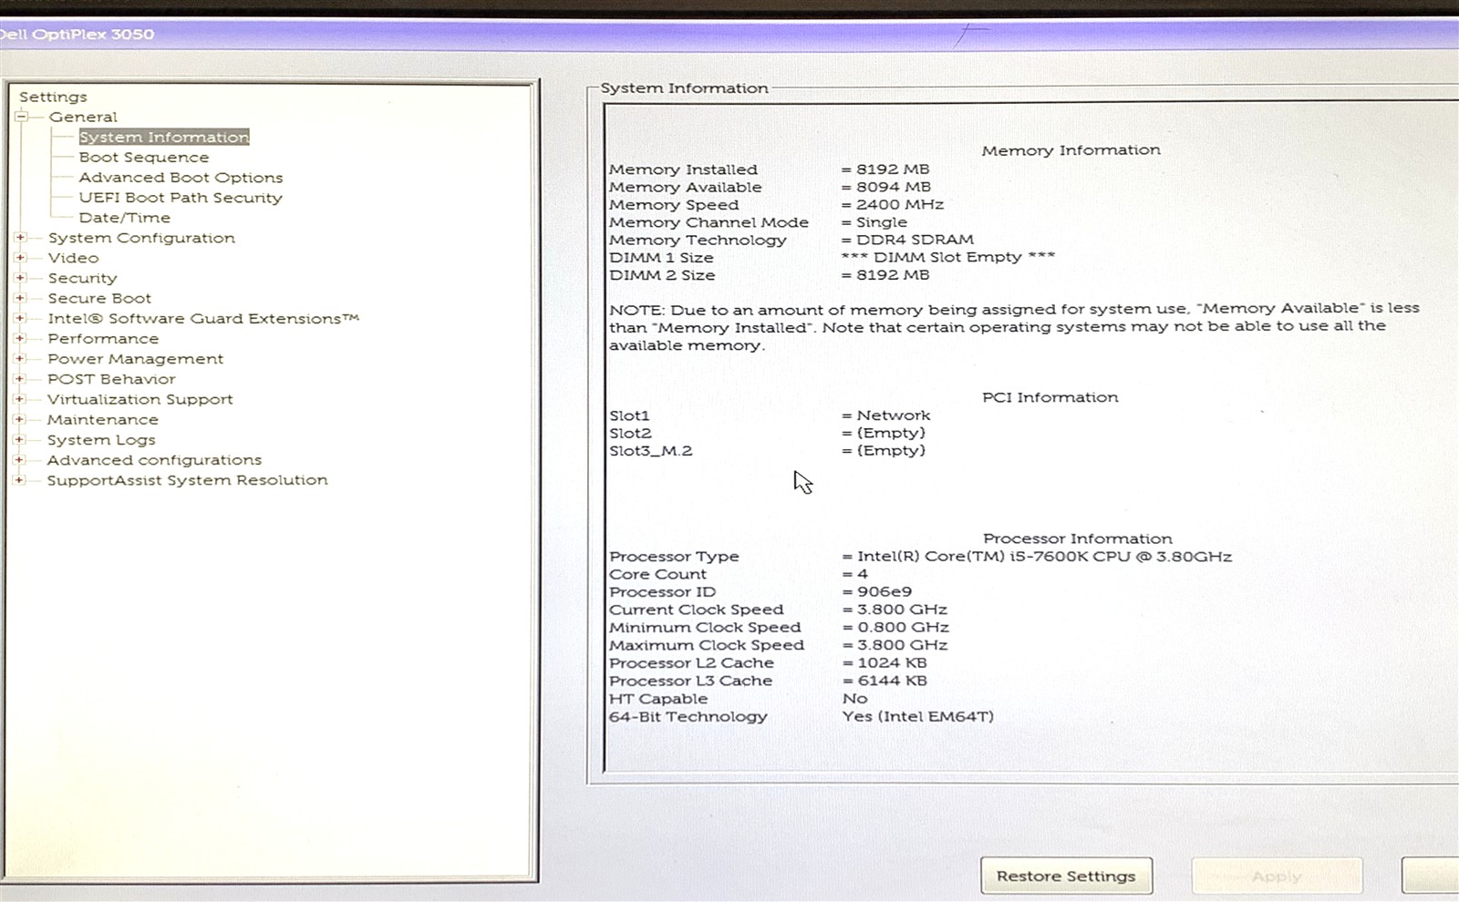
Task: Open the Date/Time settings
Action: [x=124, y=218]
